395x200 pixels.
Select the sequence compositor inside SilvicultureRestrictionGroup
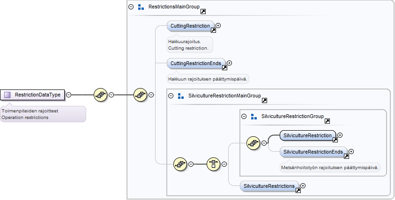(253, 143)
